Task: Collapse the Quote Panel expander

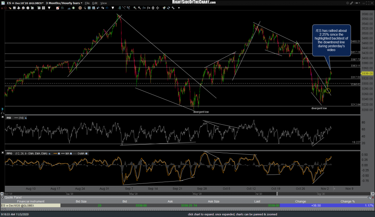Action: pos(2,197)
